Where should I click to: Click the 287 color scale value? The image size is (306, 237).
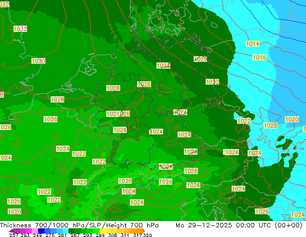pos(75,235)
